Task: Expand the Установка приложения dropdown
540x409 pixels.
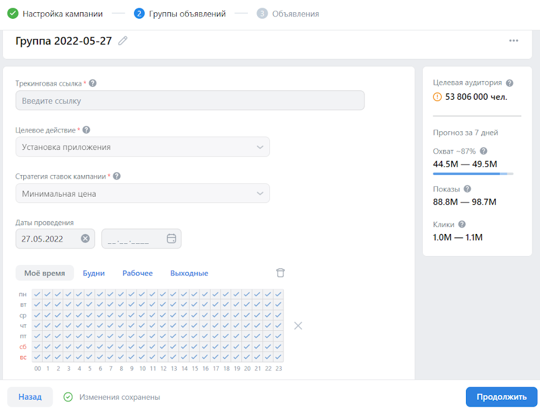Action: coord(142,147)
